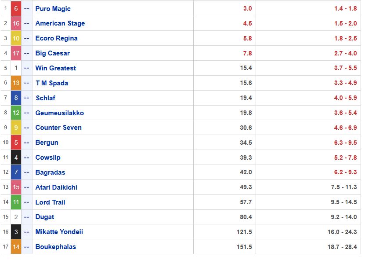This screenshot has height=260, width=365.
Task: Select the win odds 15.6 cell
Action: [224, 83]
